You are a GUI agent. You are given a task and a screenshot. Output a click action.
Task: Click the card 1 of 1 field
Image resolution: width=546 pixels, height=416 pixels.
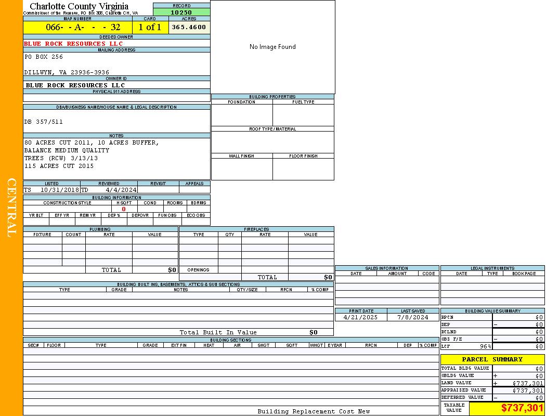(150, 28)
